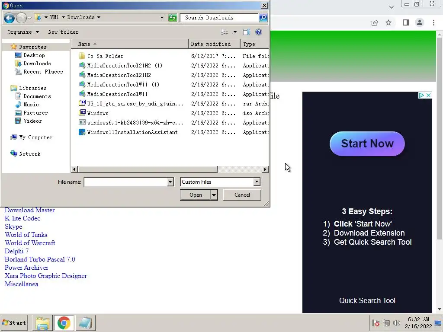Click Action Center flag in tray

tap(376, 322)
